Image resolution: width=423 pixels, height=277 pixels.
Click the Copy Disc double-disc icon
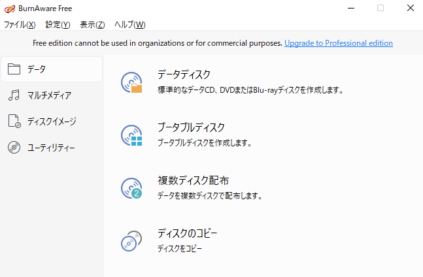pos(131,241)
